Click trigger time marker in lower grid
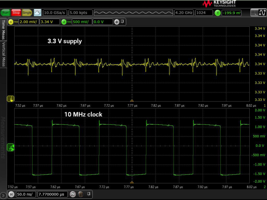Image resolution: width=267 pixels, height=200 pixels. click(132, 182)
